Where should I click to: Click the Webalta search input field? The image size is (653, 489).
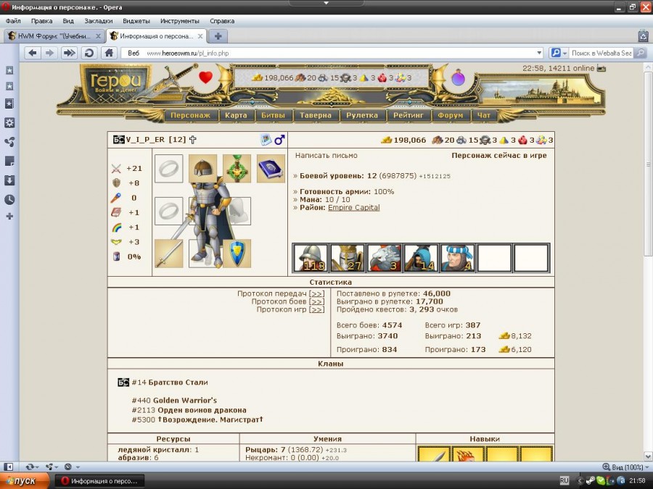click(601, 53)
